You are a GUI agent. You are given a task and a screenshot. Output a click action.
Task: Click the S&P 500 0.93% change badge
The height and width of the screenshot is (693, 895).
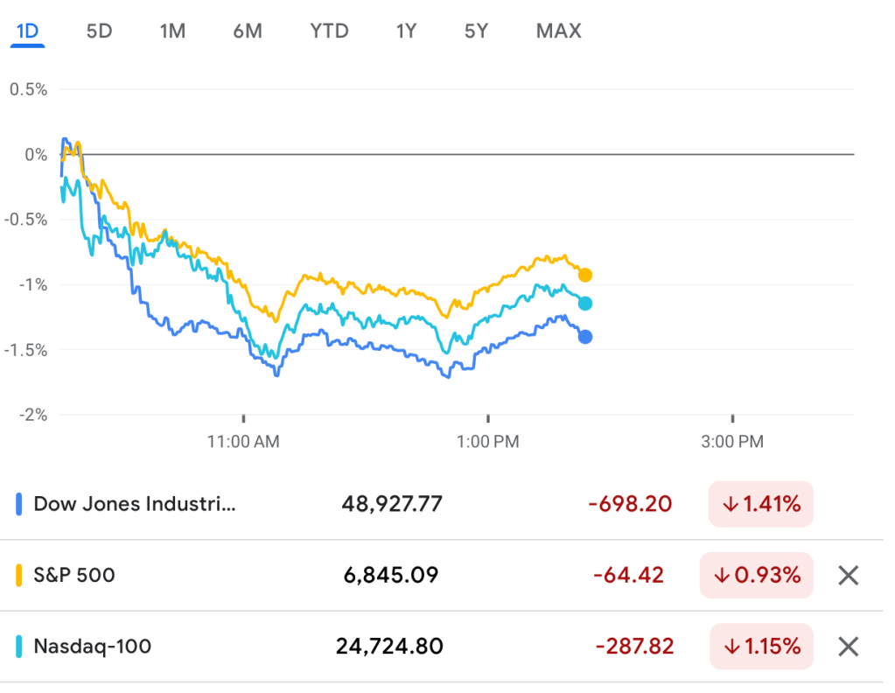pos(756,575)
